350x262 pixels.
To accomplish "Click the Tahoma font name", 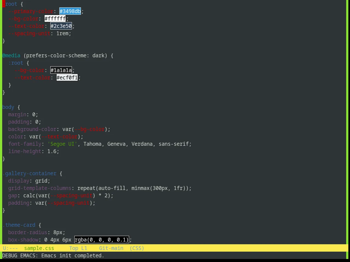I will pos(92,144).
